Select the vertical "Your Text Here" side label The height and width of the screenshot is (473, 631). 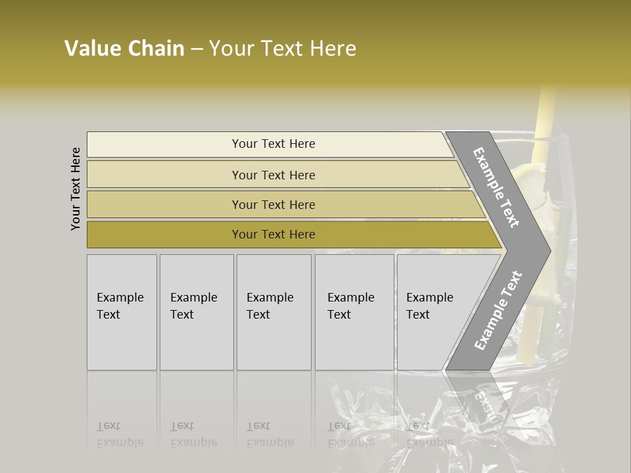[x=76, y=189]
